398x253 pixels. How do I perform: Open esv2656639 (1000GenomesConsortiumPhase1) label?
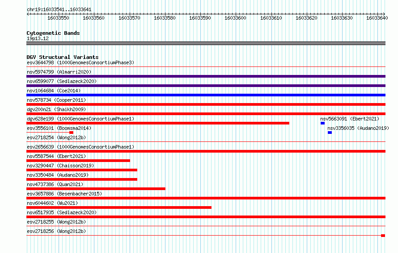(80, 147)
